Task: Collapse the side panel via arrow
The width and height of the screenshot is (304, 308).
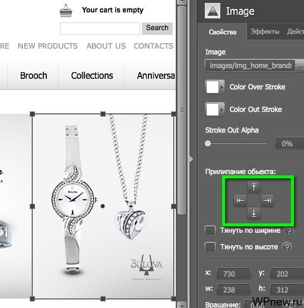Action: (191, 159)
